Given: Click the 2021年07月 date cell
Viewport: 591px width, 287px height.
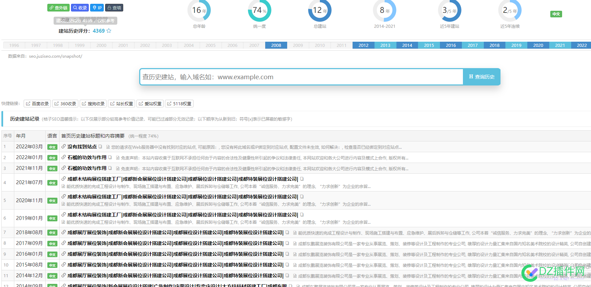Looking at the screenshot, I should click(x=29, y=182).
